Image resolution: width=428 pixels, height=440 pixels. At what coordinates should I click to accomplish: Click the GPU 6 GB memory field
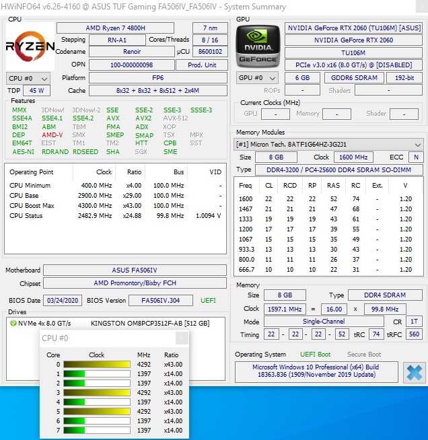point(303,78)
